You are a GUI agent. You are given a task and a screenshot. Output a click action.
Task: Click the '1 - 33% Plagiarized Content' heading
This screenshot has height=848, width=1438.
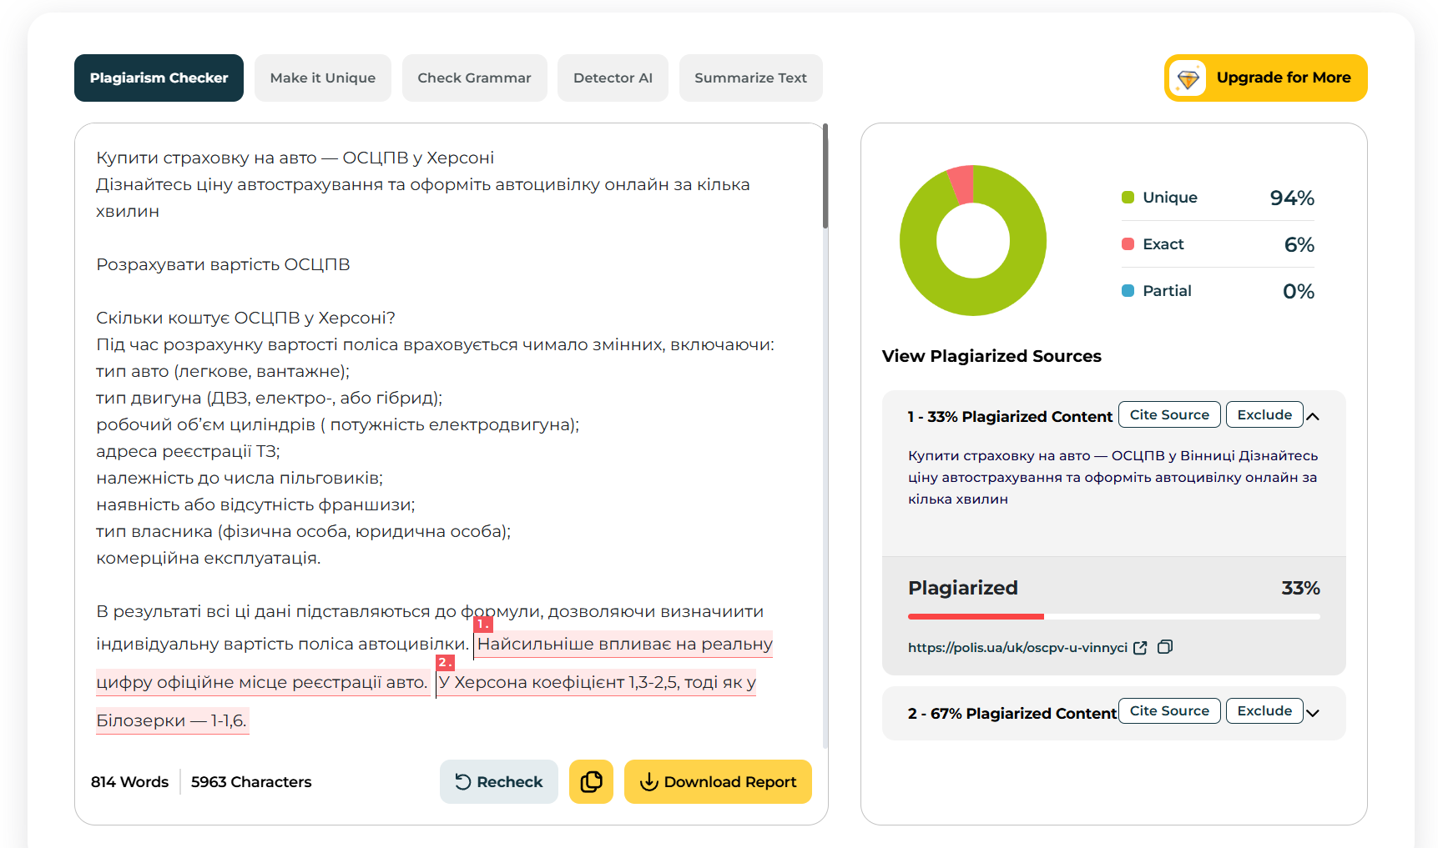click(1010, 416)
